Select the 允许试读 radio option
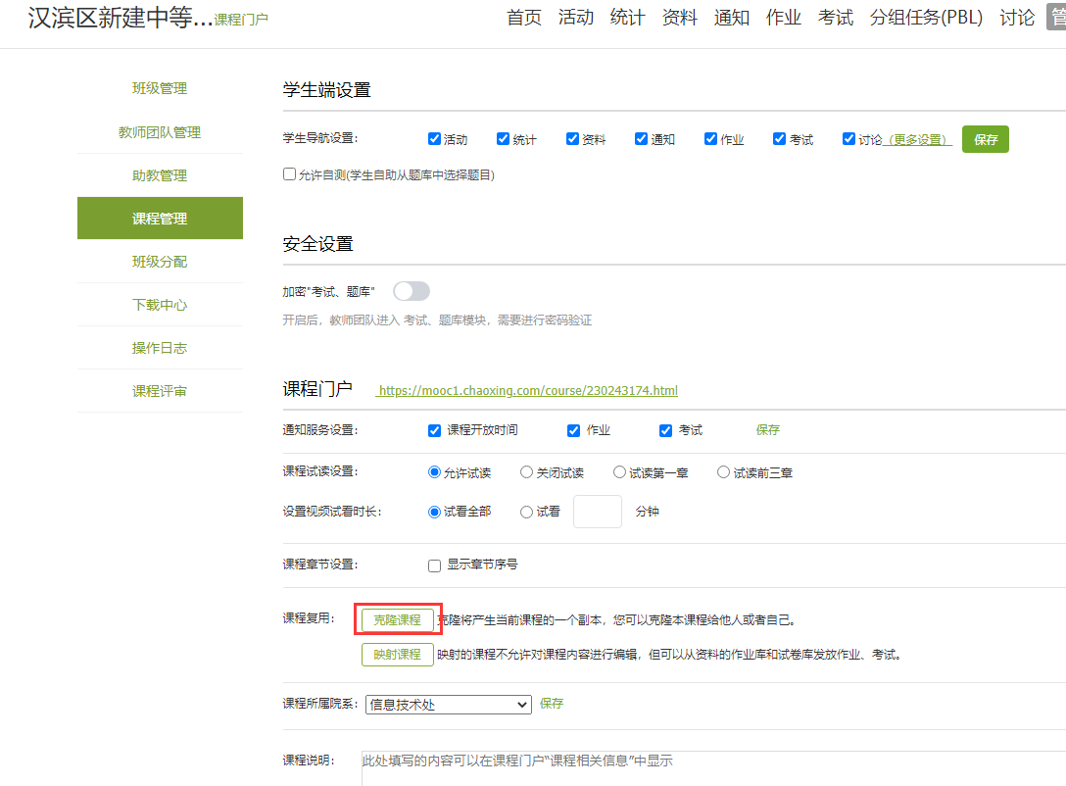Viewport: 1066px width, 786px height. point(434,471)
